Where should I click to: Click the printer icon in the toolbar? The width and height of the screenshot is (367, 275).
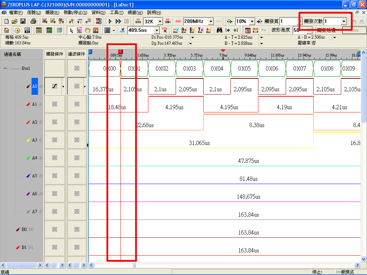33,21
